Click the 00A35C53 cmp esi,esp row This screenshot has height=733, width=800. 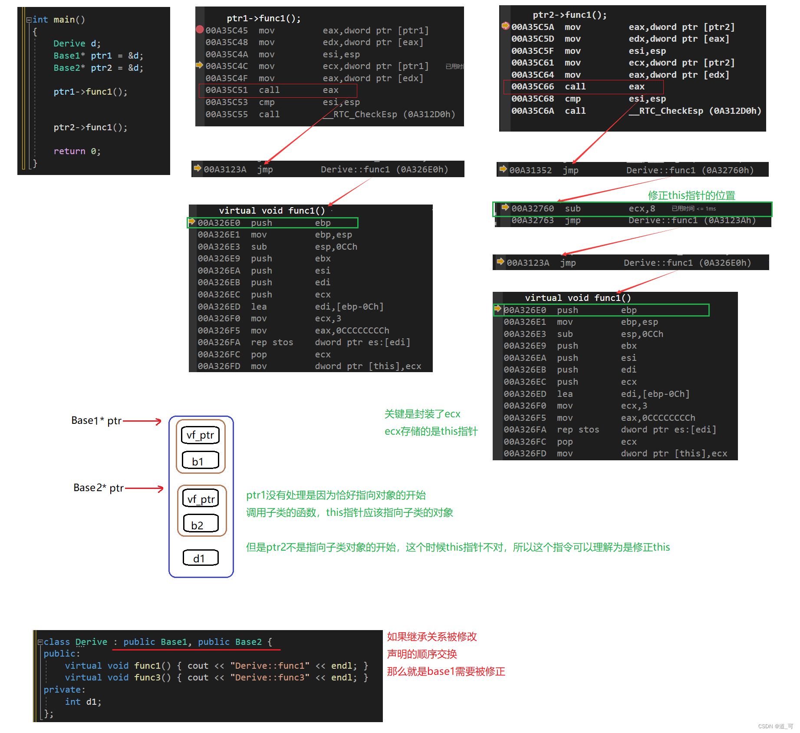[x=283, y=102]
